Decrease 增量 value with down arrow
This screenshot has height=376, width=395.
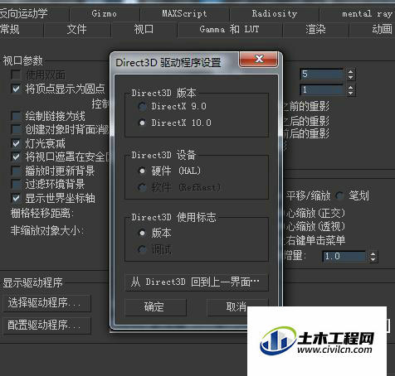pyautogui.click(x=373, y=259)
